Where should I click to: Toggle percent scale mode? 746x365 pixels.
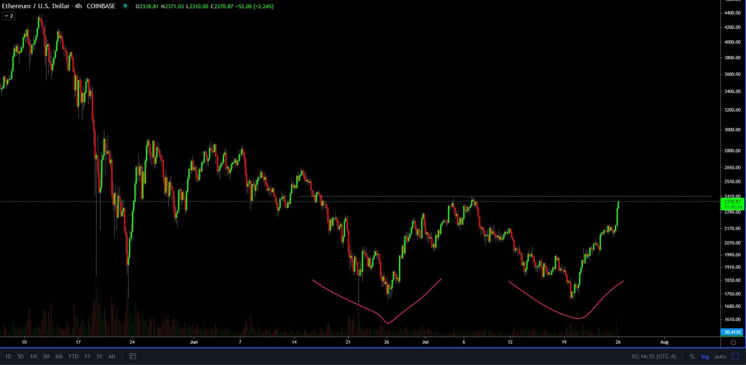pos(692,356)
